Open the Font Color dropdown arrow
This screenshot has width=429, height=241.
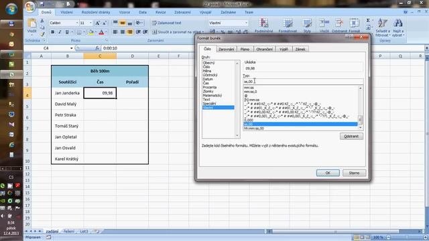point(106,32)
